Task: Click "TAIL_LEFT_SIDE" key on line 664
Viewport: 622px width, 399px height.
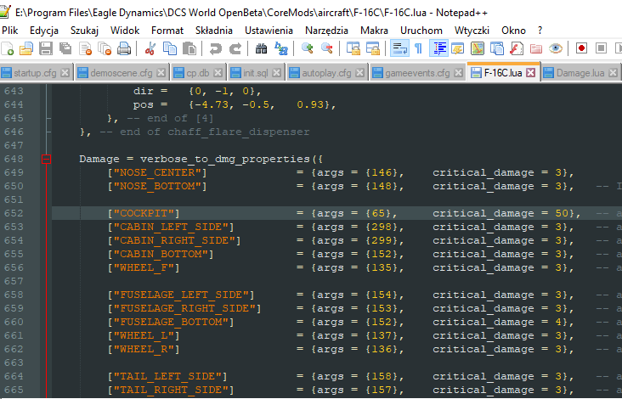Action: coord(167,376)
